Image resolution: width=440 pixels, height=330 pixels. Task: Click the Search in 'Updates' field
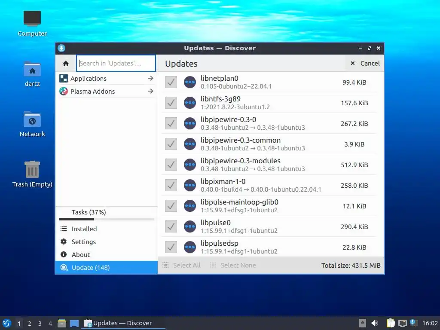pos(116,63)
